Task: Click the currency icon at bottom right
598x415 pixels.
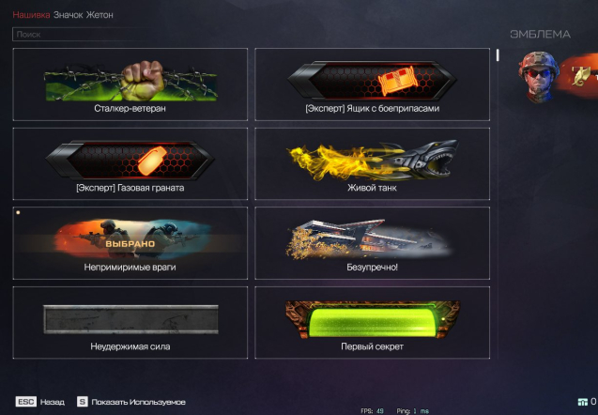Action: [583, 402]
